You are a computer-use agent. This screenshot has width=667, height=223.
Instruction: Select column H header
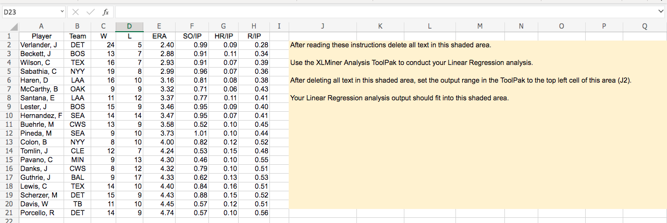[x=254, y=27]
